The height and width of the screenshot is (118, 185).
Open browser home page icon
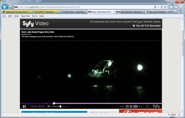coord(171,7)
